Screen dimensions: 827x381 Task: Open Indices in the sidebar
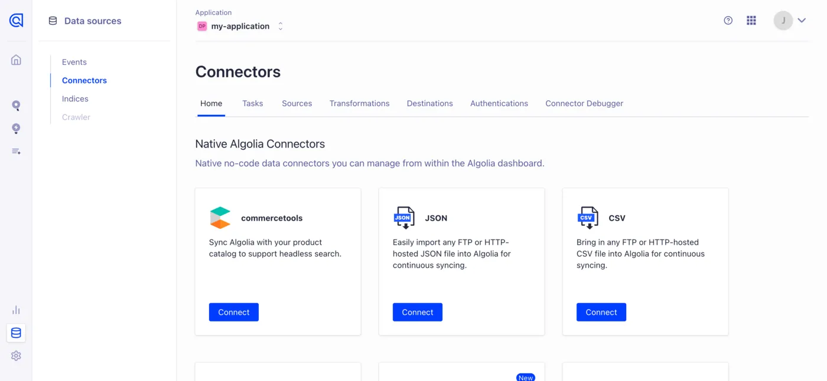75,98
